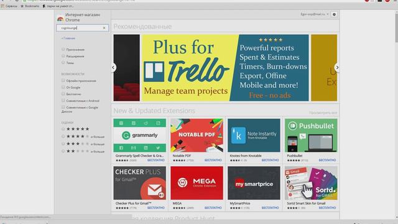Open the Просмотреть все link
398x224 pixels.
tap(323, 113)
